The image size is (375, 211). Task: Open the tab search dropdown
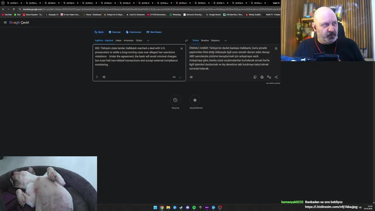coord(3,3)
